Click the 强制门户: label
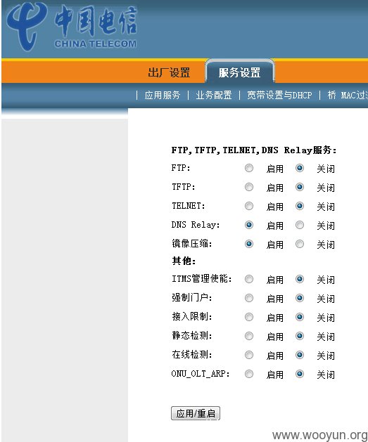368x442 pixels. pos(192,298)
